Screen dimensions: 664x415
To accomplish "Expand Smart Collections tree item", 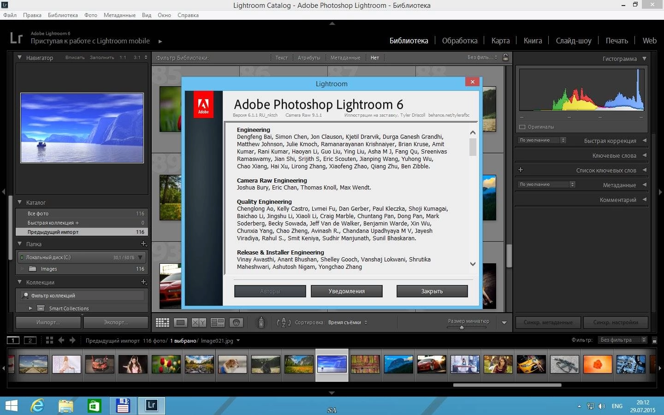I will click(30, 308).
